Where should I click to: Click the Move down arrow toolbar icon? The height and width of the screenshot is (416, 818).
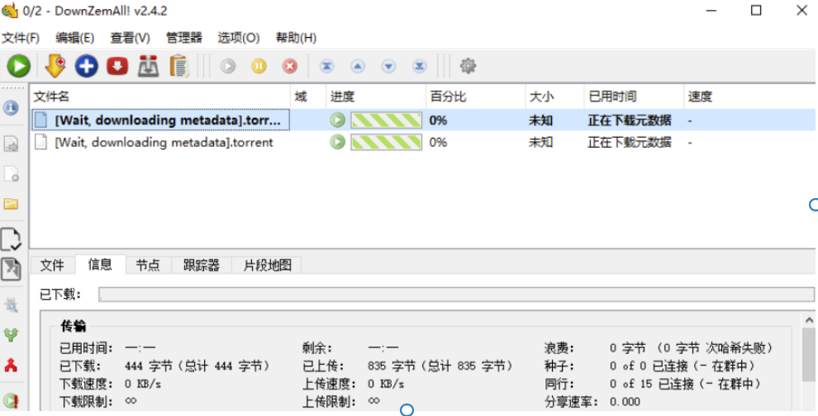click(388, 66)
